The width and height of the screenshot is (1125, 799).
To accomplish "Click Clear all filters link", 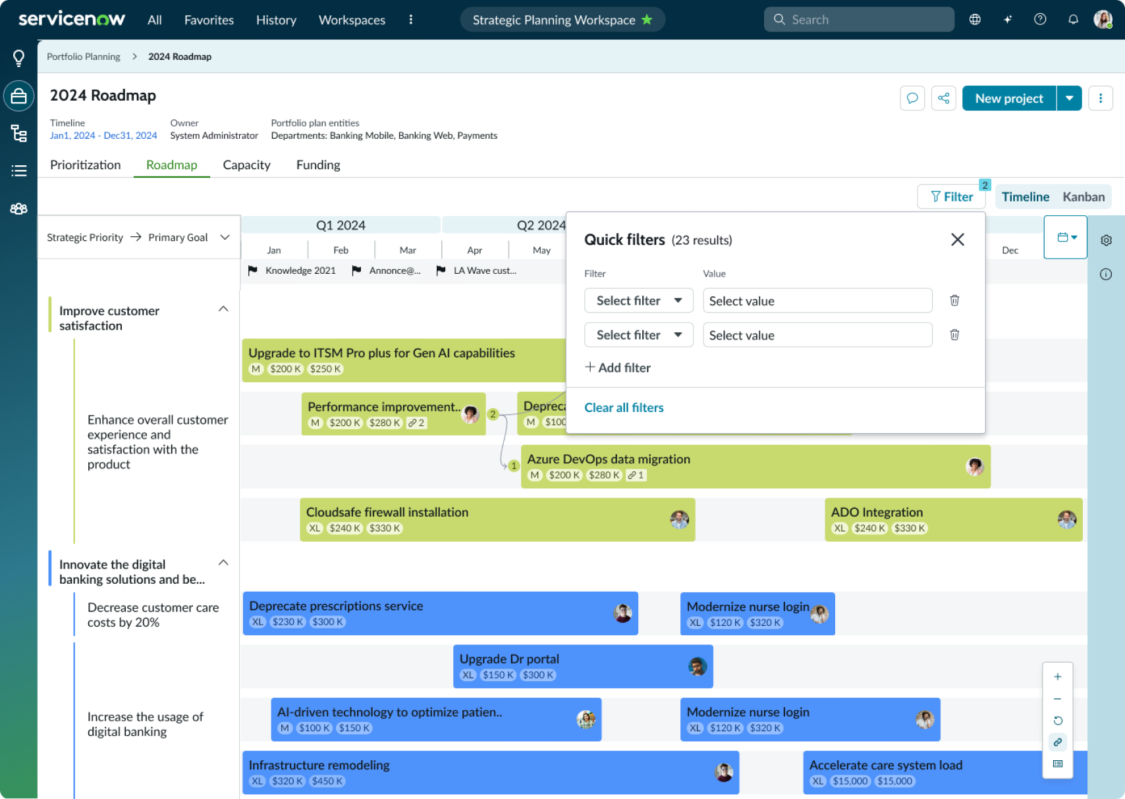I will point(623,407).
